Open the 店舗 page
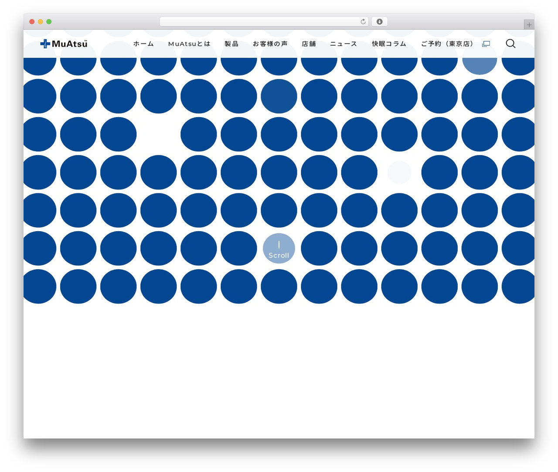The width and height of the screenshot is (558, 472). click(309, 44)
